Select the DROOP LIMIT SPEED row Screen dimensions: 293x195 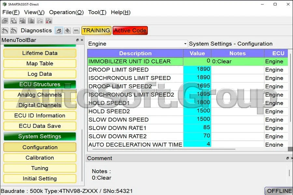click(188, 70)
